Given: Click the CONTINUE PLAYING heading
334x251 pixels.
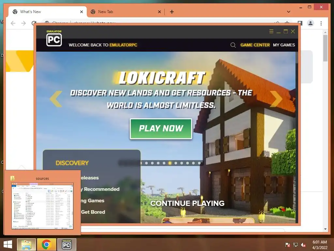Looking at the screenshot, I should [x=188, y=203].
